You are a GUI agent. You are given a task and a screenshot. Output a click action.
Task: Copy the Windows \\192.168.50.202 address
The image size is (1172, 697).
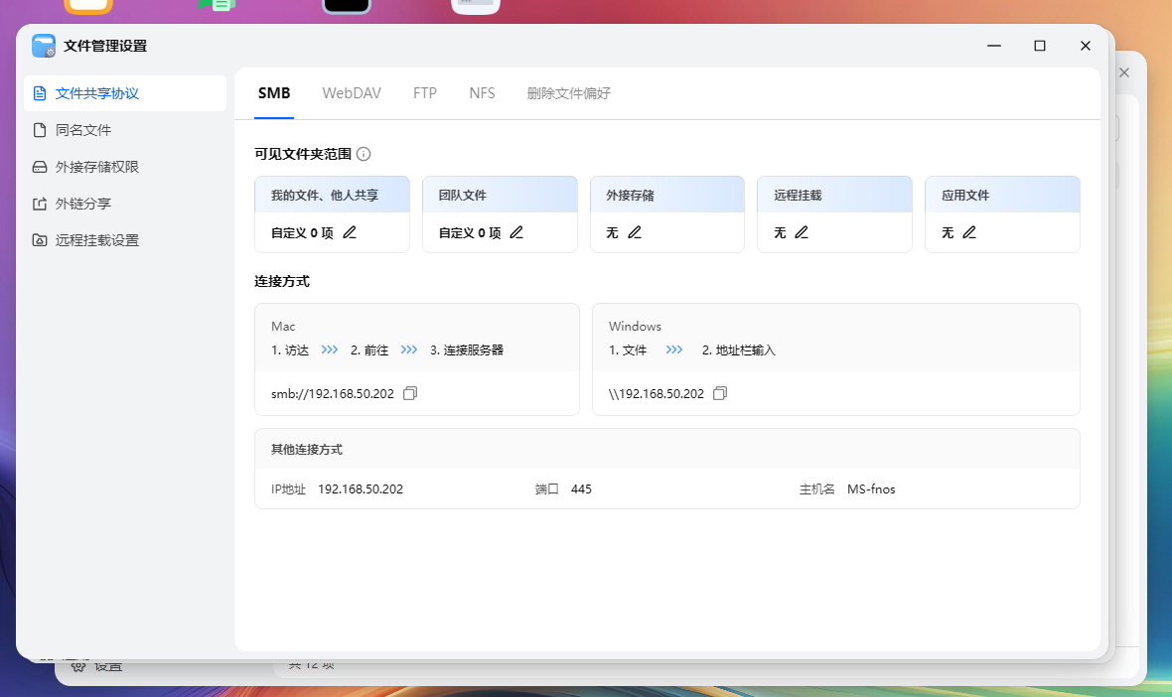pos(720,394)
